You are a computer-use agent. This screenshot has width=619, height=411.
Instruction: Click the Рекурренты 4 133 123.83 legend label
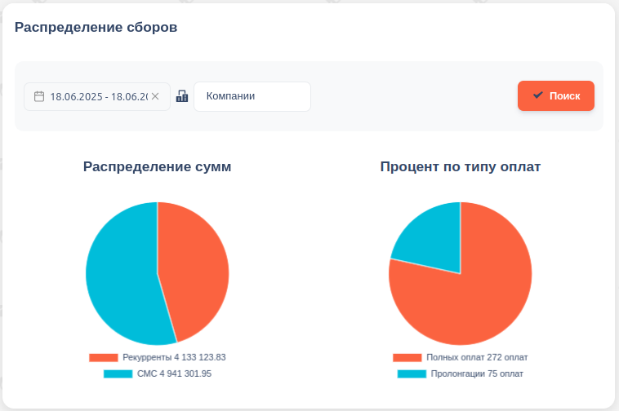point(174,357)
